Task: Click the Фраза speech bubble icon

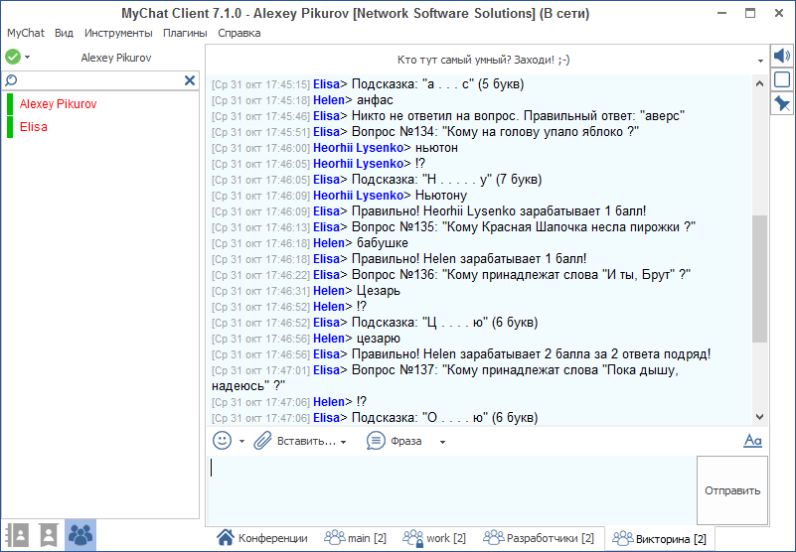Action: (x=376, y=440)
